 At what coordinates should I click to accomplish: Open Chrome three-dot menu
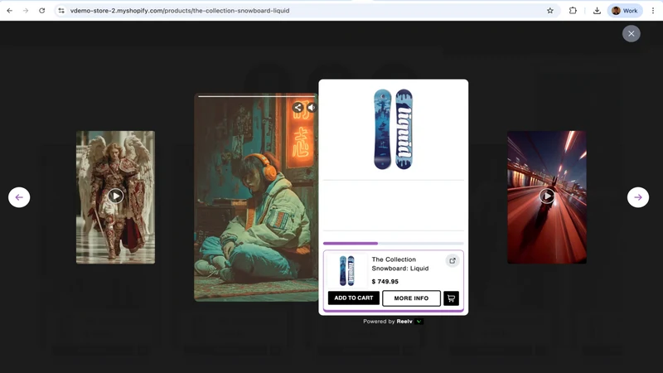pyautogui.click(x=653, y=11)
